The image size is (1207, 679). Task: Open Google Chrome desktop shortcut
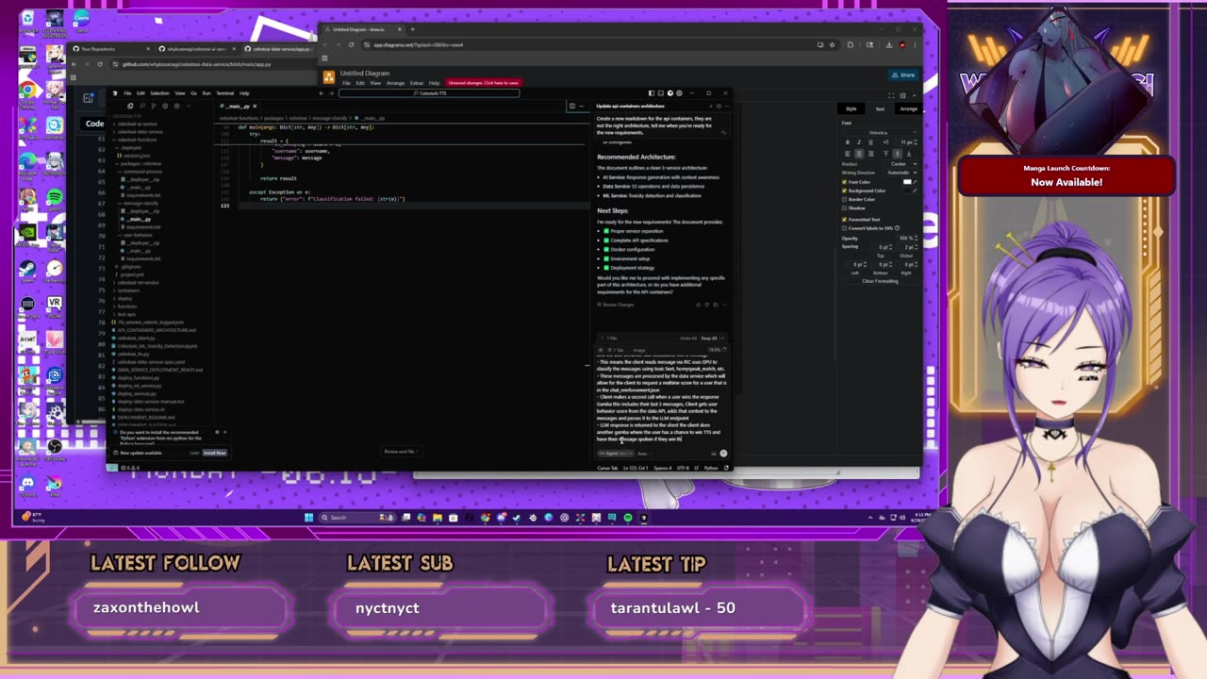[28, 91]
